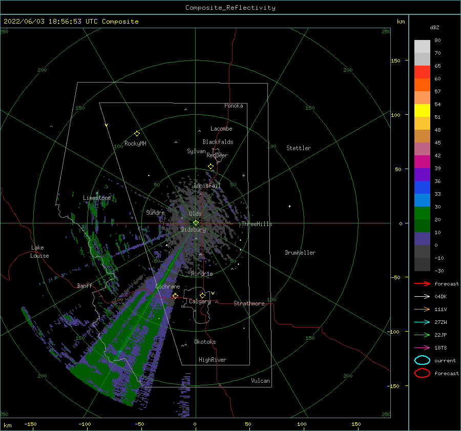The height and width of the screenshot is (431, 461).
Task: Click the Sundre label
Action: [x=155, y=212]
